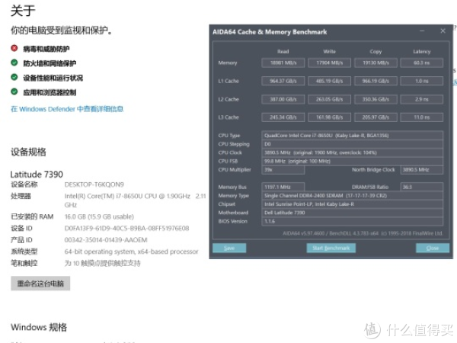Click green firewall and network protection icon

14,63
